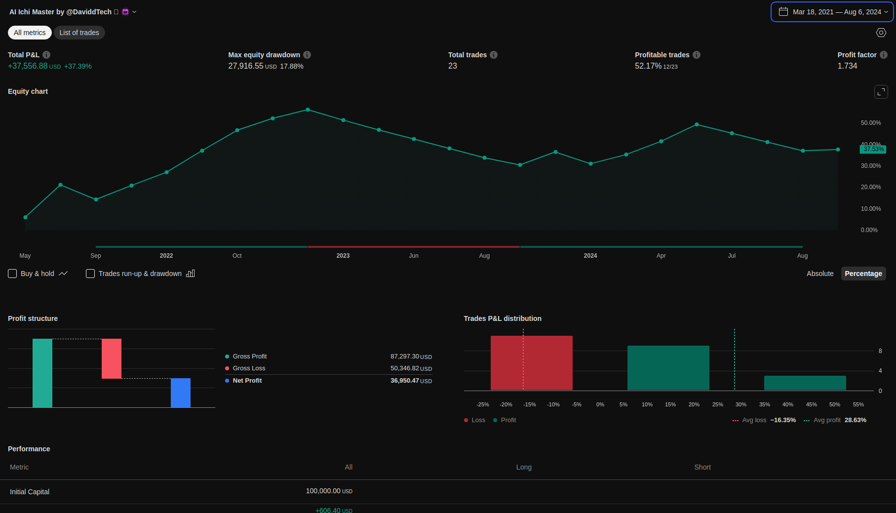Expand the equity chart to fullscreen
Viewport: 896px width, 513px height.
881,92
